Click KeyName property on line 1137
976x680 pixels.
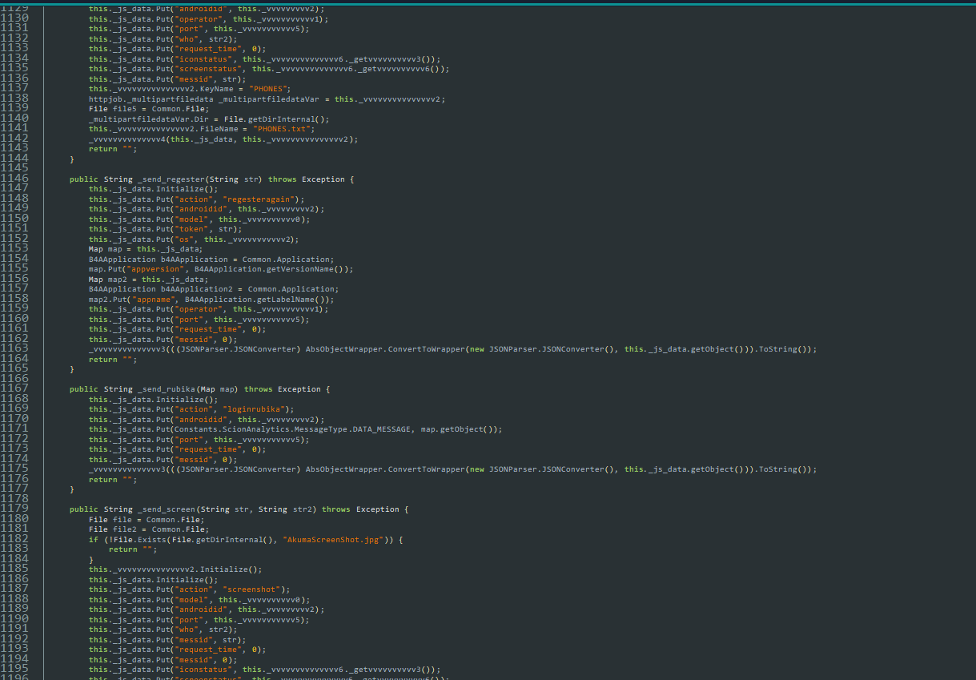point(217,89)
